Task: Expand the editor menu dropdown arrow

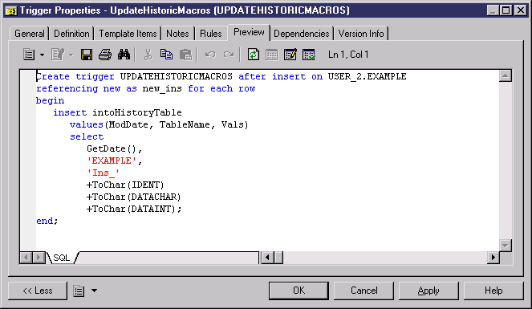Action: (42, 55)
